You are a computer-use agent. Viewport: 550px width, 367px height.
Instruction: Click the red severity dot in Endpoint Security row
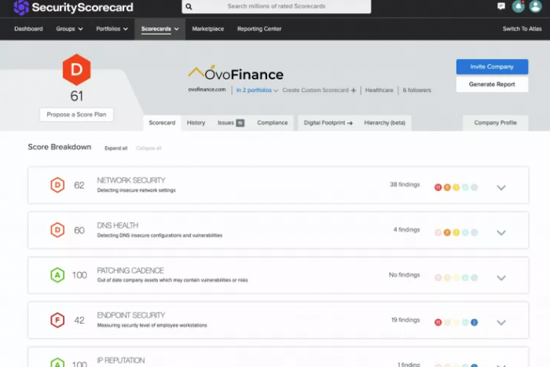pos(438,322)
